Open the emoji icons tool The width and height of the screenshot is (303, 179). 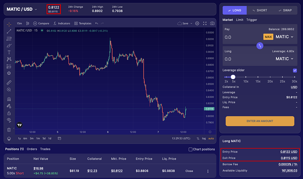point(9,73)
